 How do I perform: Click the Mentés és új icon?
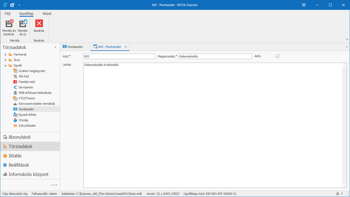tap(23, 24)
